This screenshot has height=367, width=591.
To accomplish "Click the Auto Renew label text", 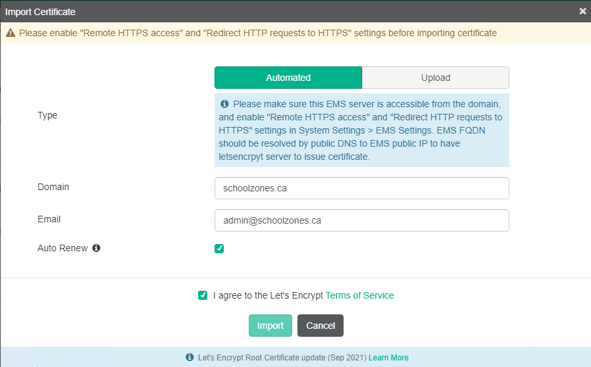I will (x=63, y=248).
